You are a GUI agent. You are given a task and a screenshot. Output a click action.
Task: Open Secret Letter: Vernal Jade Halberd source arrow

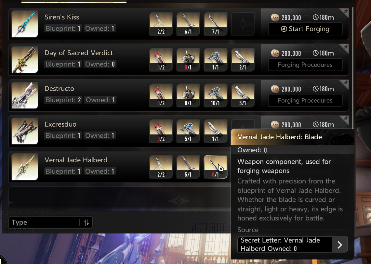click(340, 245)
